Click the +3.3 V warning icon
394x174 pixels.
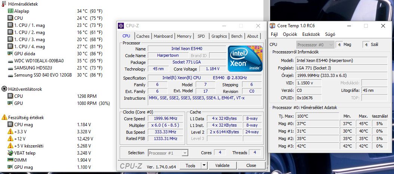coord(10,131)
